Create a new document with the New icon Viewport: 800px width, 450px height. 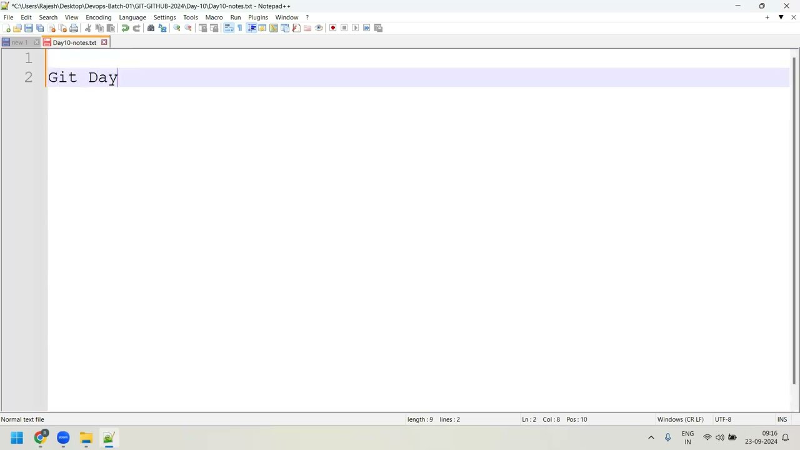7,28
